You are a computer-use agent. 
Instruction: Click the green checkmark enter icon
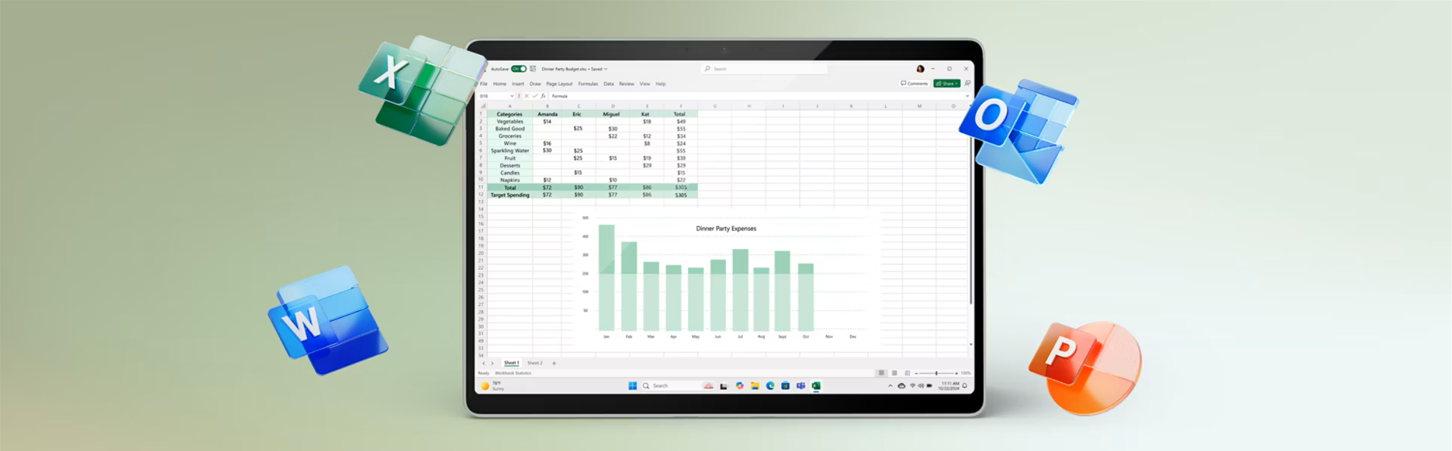534,96
